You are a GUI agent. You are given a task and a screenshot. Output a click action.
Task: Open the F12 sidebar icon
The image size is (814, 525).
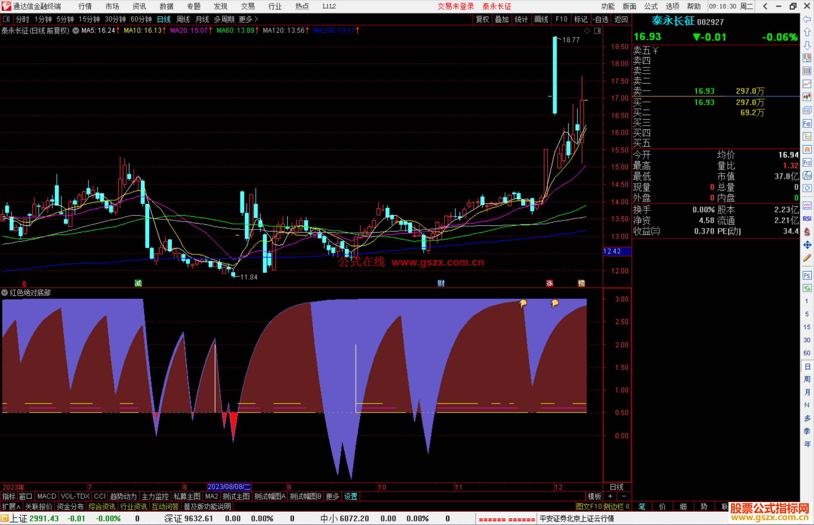807,163
